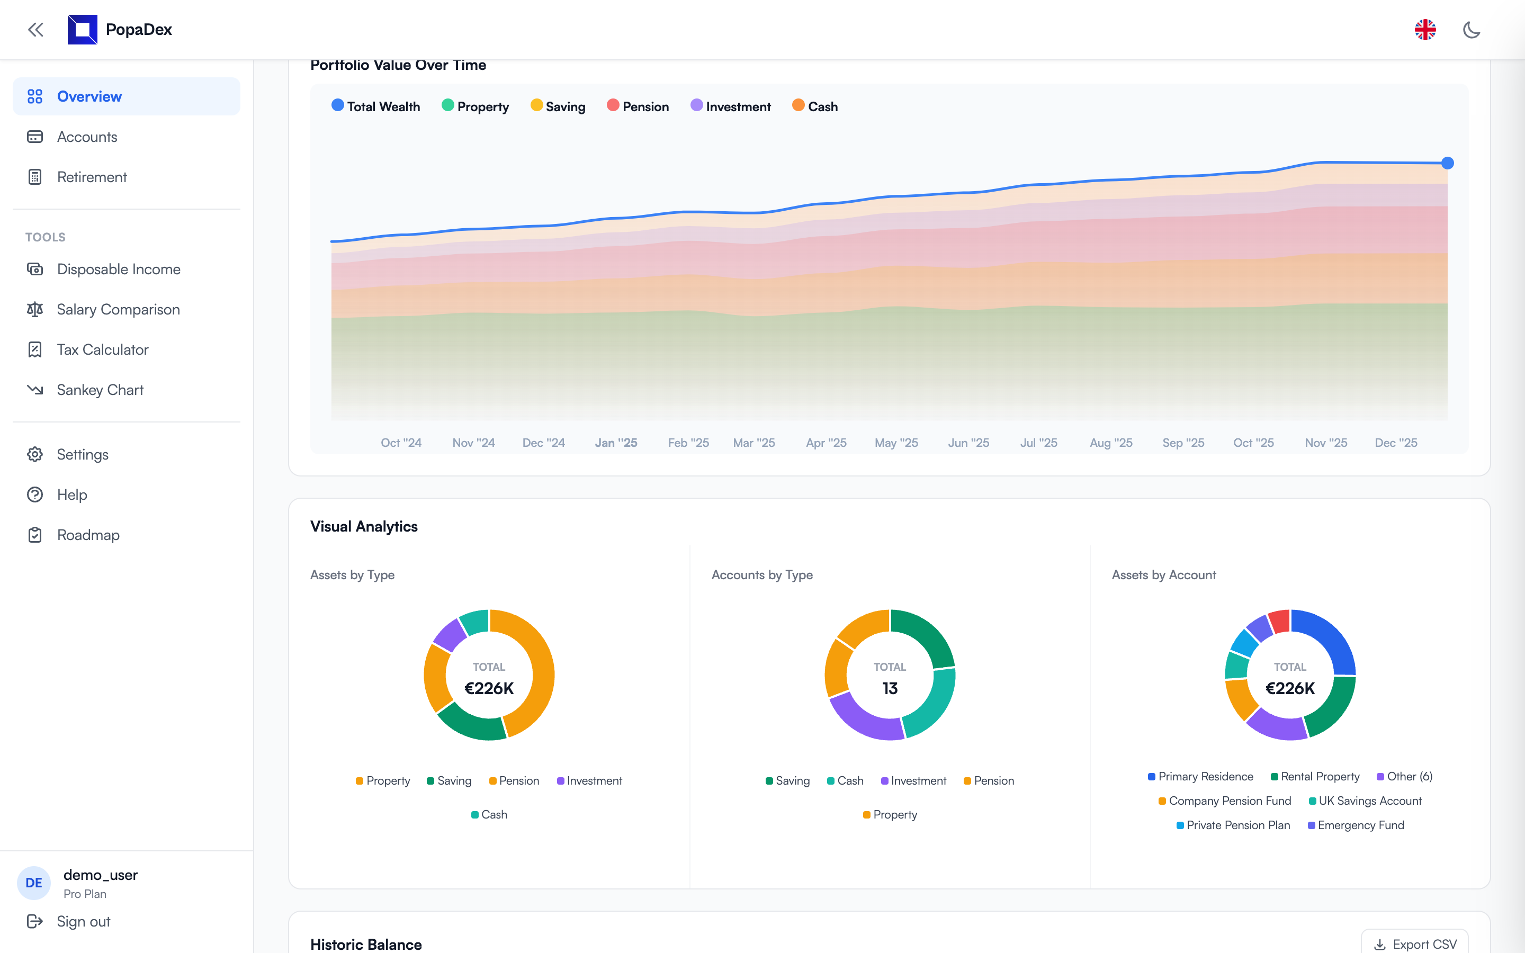Screen dimensions: 1525x953
Task: Open the Roadmap page
Action: click(x=87, y=535)
